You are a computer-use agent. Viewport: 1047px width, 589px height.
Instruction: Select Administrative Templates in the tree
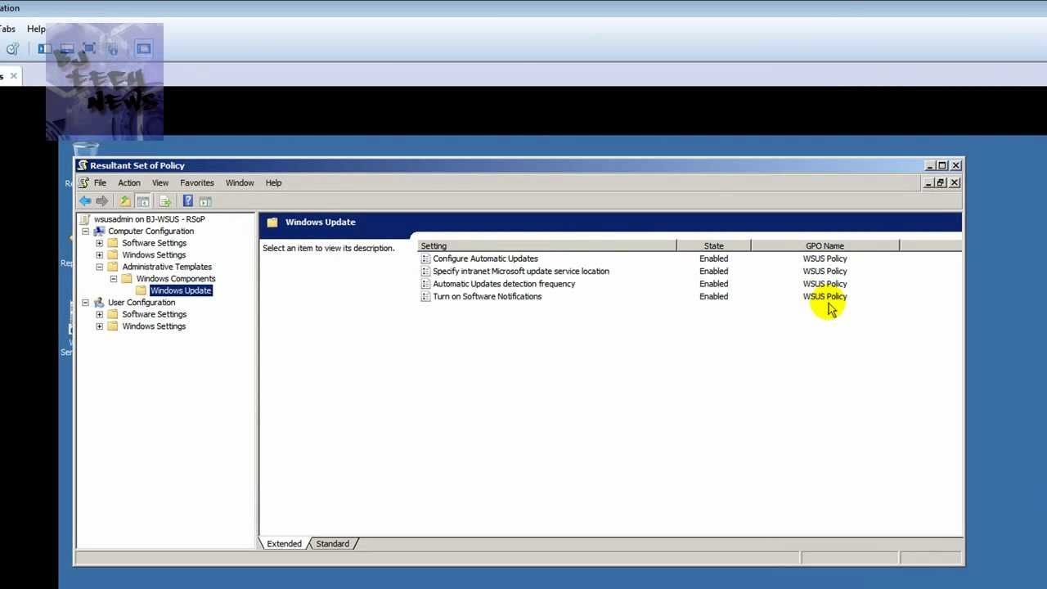tap(167, 267)
